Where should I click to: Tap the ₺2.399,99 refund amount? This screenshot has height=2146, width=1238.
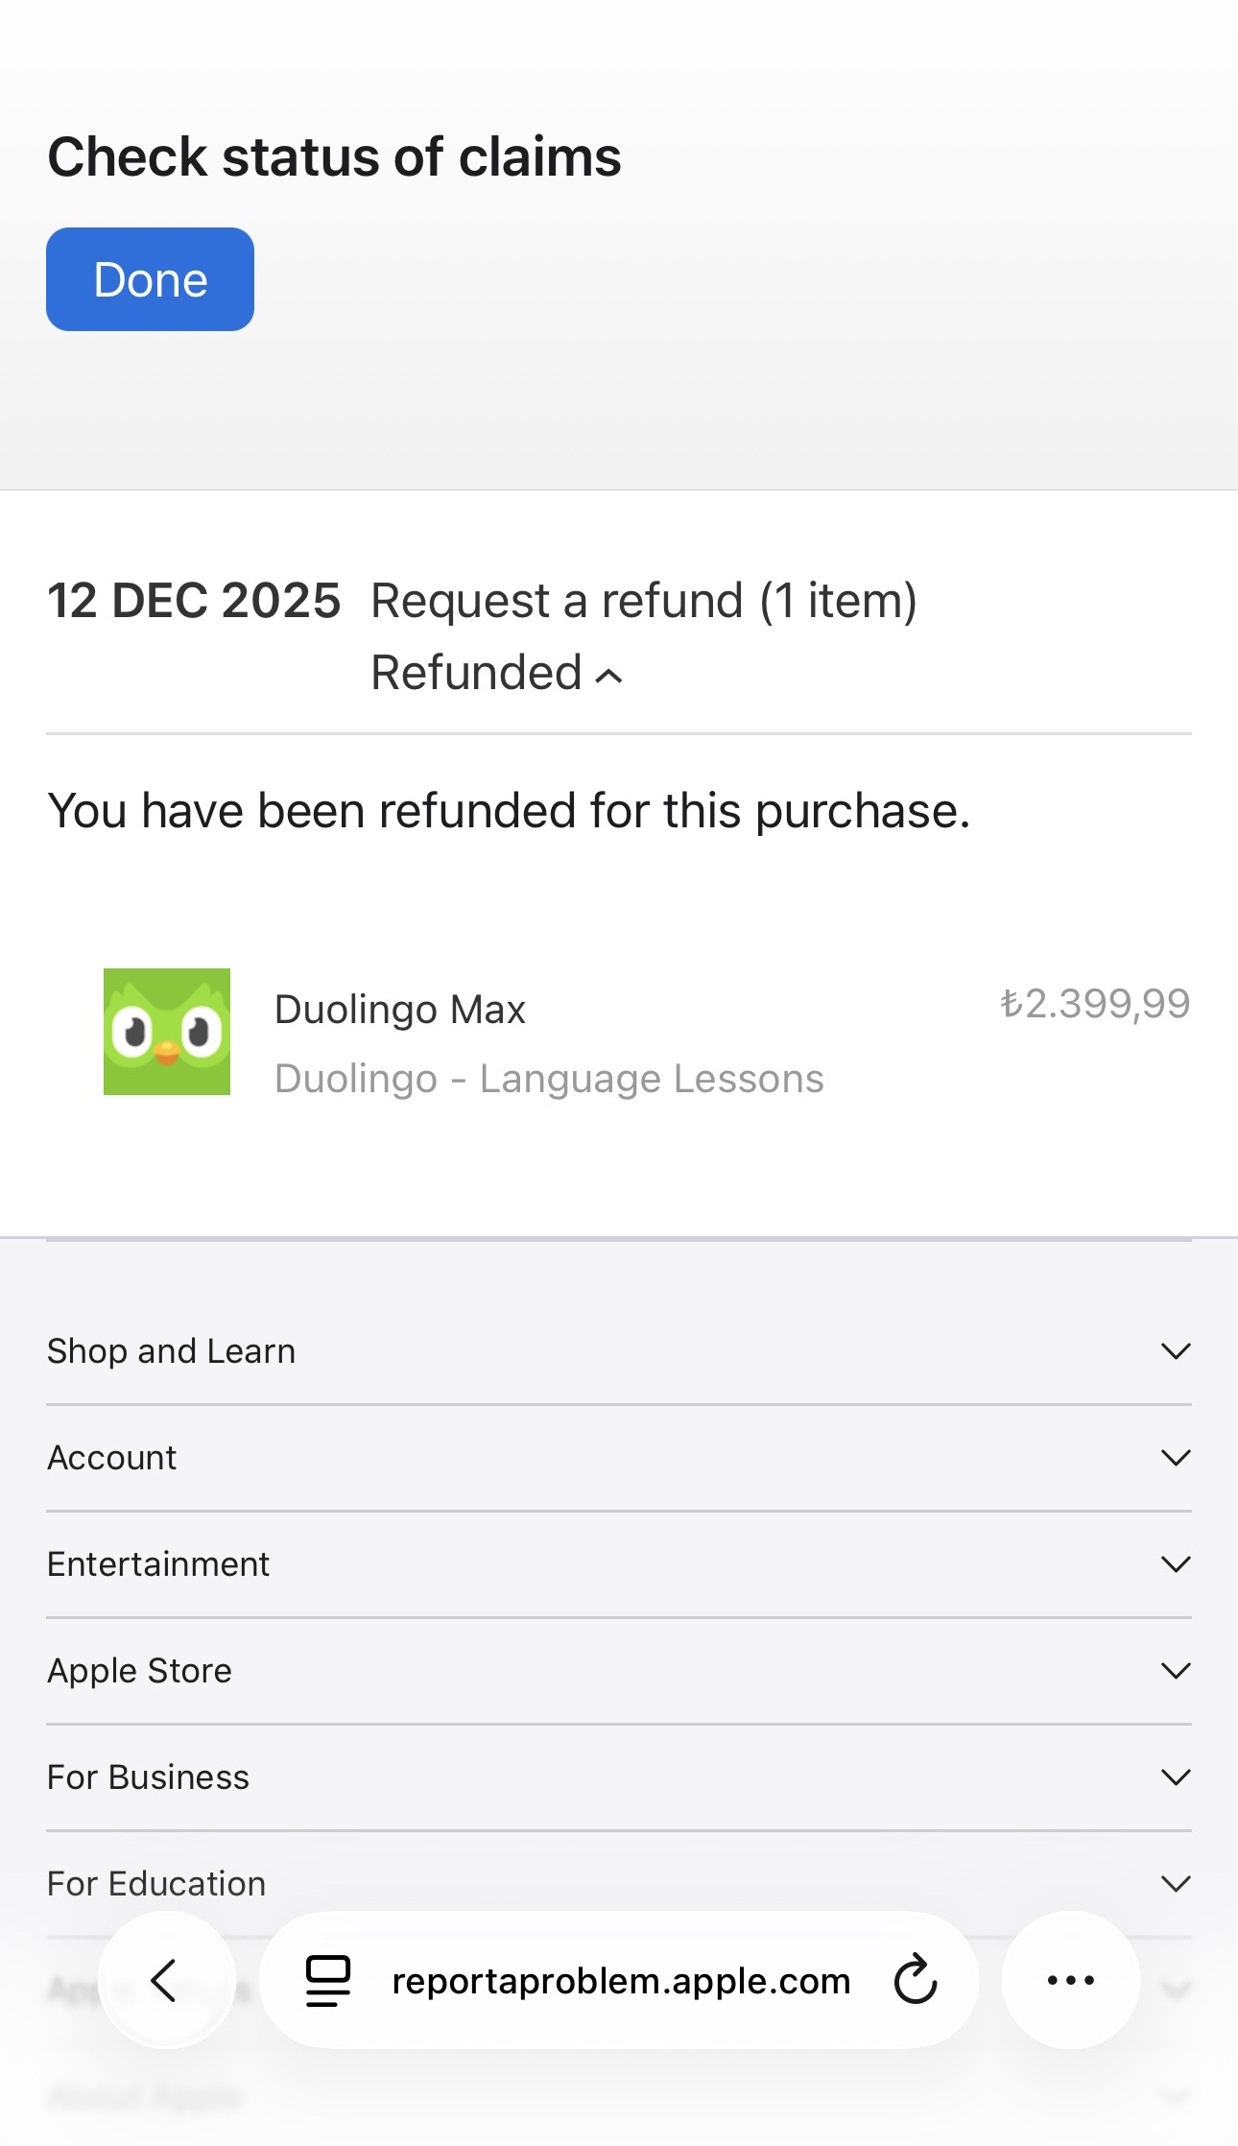[1095, 1004]
